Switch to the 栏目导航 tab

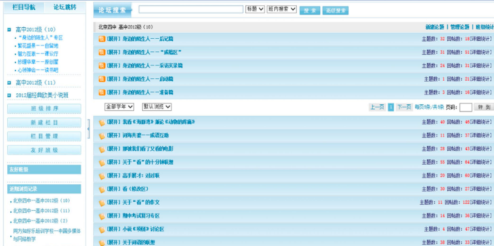point(24,8)
